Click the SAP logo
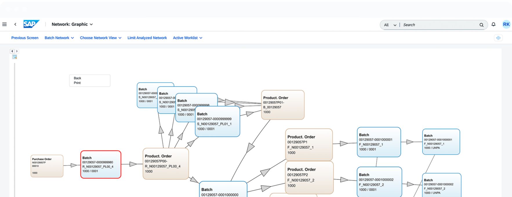Viewport: 512px width, 197px height. 31,24
